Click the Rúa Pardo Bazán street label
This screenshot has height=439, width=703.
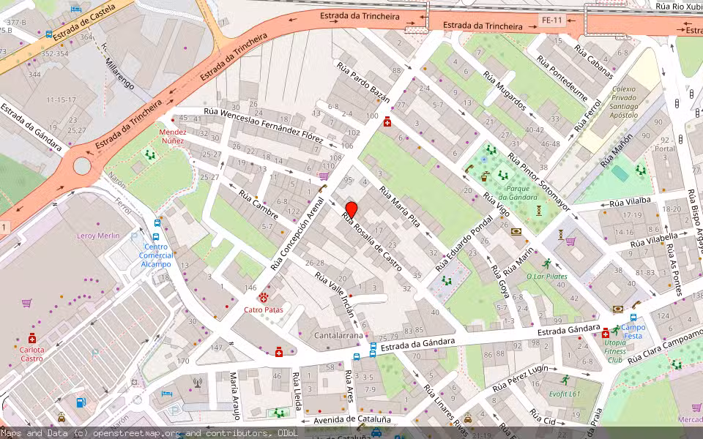(x=362, y=83)
